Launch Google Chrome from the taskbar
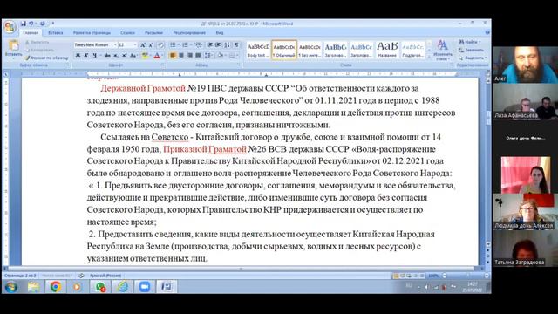This screenshot has width=558, height=314. 55,287
